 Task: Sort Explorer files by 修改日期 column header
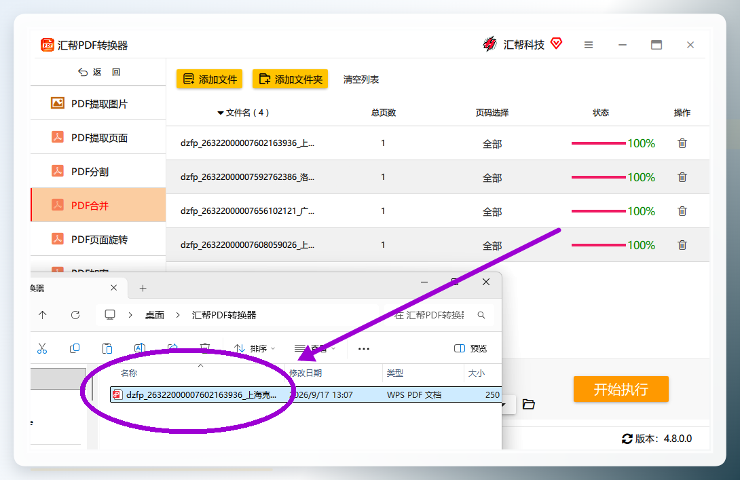(x=306, y=373)
